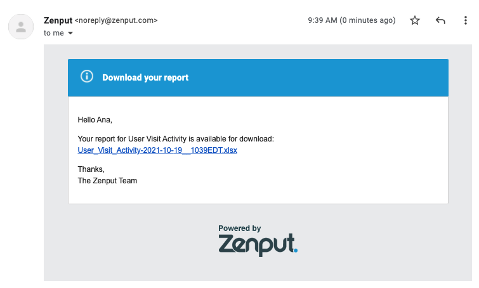
Task: Click the blue dot in Zenput logo
Action: 296,251
